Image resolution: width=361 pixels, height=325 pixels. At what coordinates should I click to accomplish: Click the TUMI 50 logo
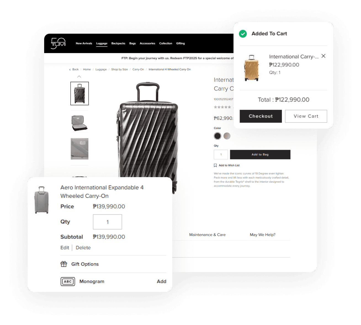(58, 43)
